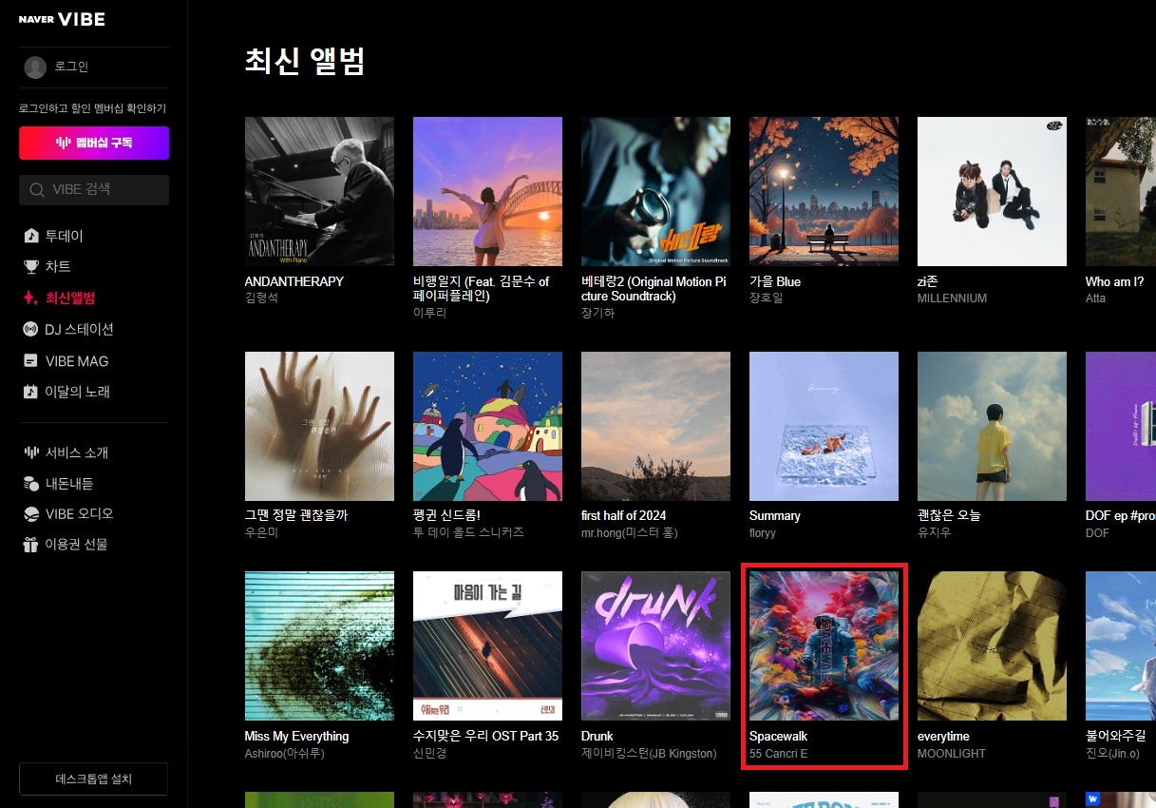Image resolution: width=1156 pixels, height=808 pixels.
Task: Click the Who am I? album title
Action: tap(1115, 281)
